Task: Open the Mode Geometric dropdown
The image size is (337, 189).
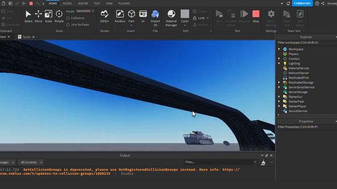Action: [x=85, y=11]
